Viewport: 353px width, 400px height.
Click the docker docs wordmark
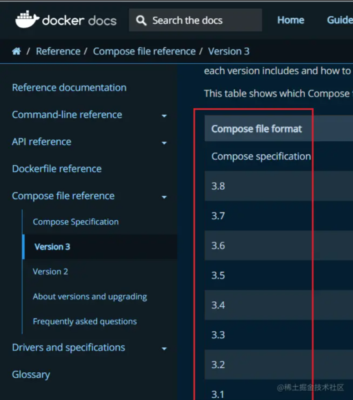click(79, 20)
